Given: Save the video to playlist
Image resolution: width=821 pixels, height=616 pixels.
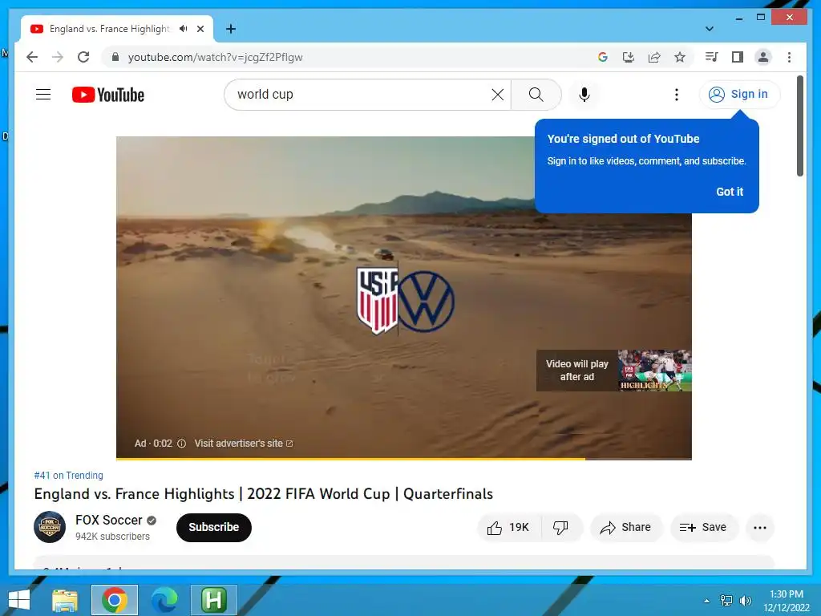Looking at the screenshot, I should tap(703, 528).
